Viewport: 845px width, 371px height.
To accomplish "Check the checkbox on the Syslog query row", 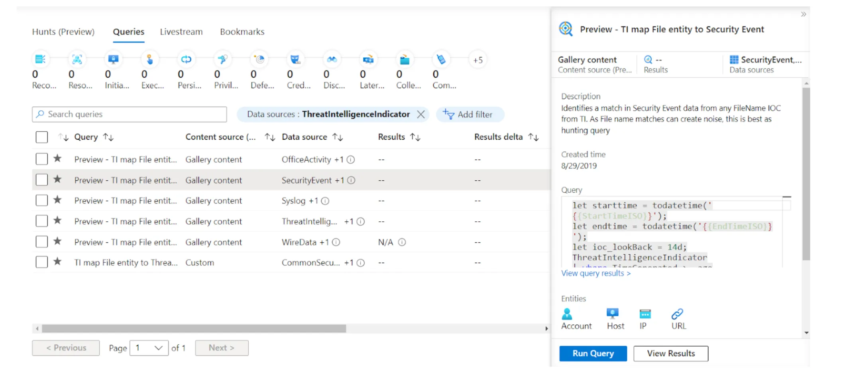I will 41,200.
